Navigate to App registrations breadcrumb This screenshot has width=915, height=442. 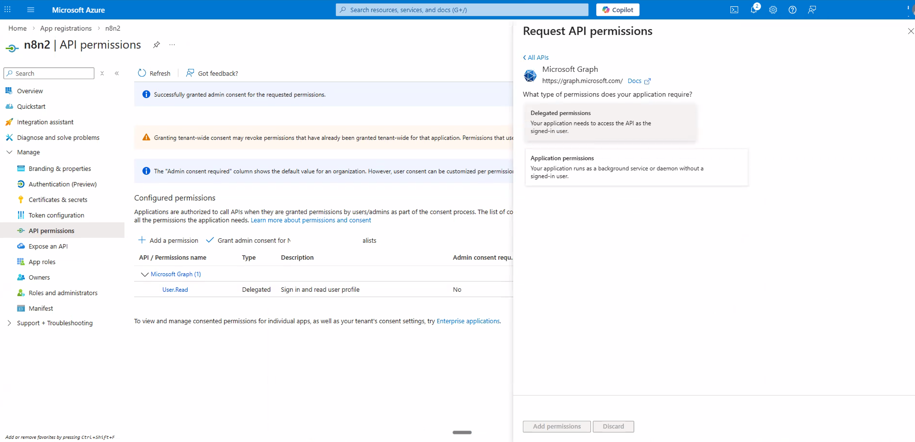click(66, 28)
